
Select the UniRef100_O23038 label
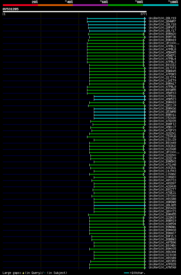[162, 255]
